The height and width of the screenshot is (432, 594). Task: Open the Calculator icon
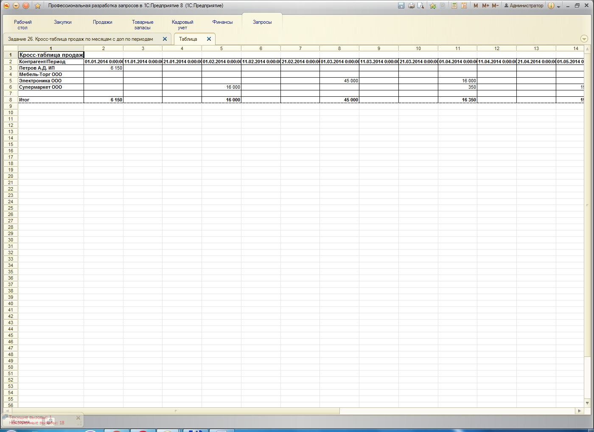coord(454,6)
